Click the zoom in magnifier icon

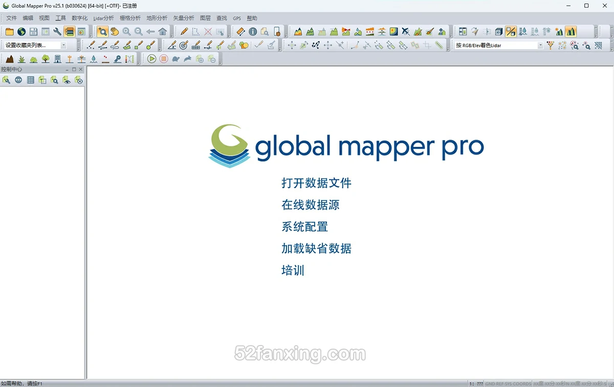(x=126, y=32)
